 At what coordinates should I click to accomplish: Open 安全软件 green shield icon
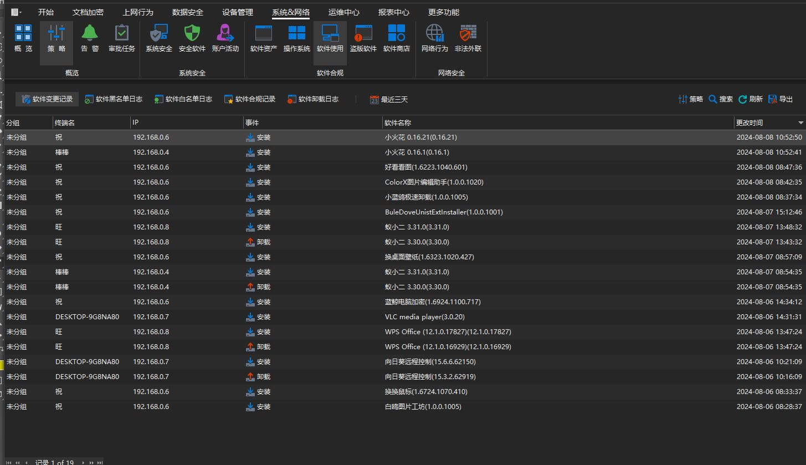pyautogui.click(x=192, y=38)
